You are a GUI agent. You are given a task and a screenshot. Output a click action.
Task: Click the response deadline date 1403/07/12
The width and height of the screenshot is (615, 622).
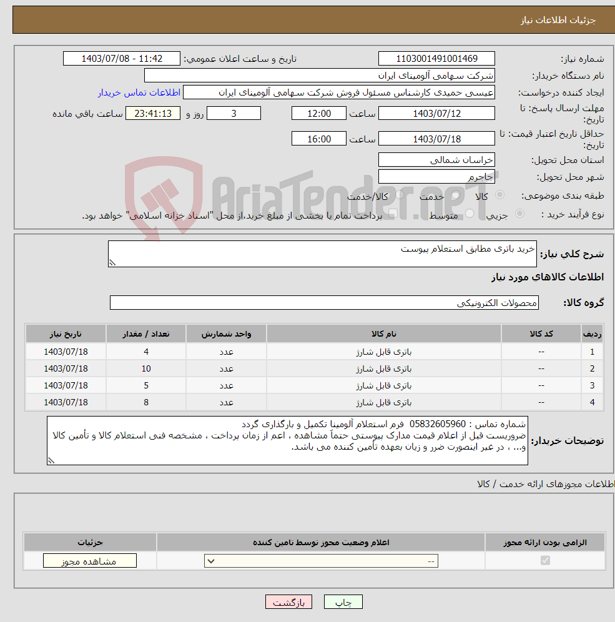tap(436, 114)
